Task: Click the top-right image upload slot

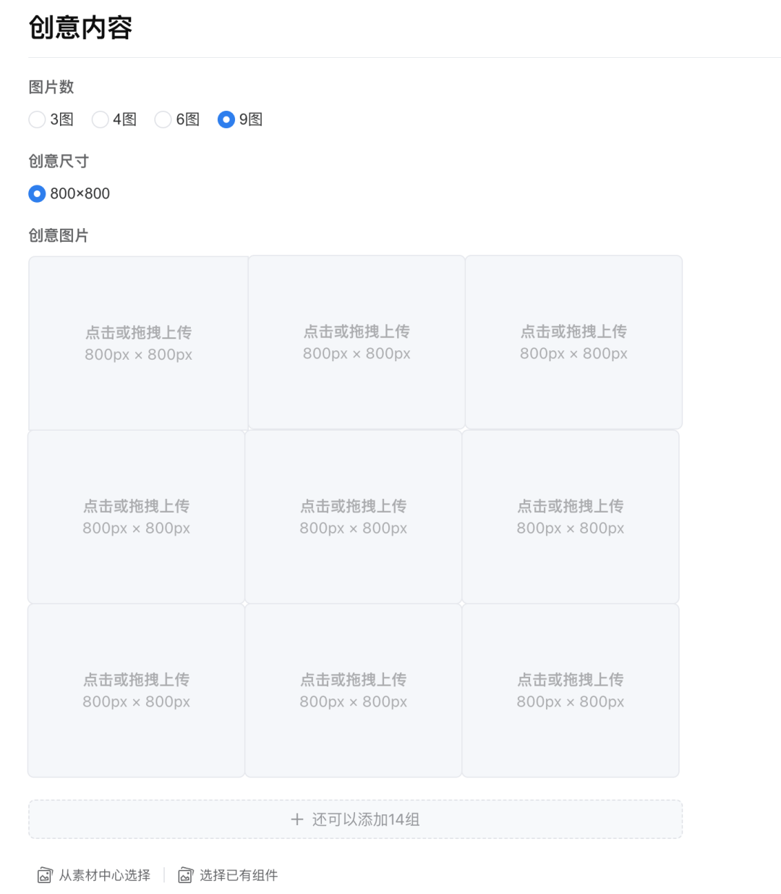Action: tap(573, 342)
